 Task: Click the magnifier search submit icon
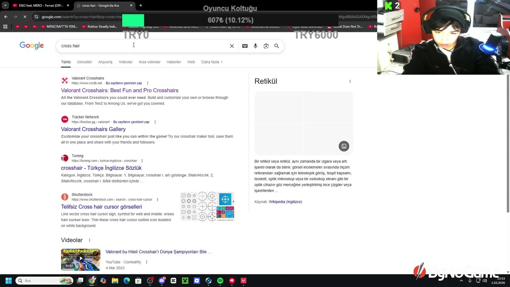click(x=277, y=46)
